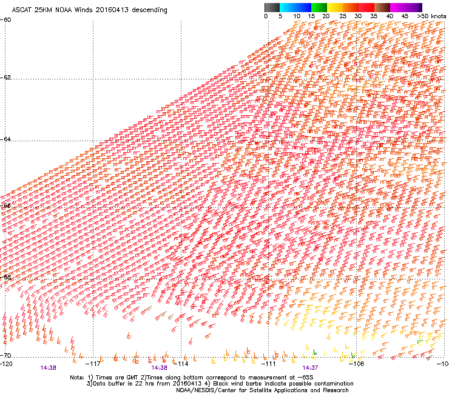The image size is (449, 394).
Task: Click the -120 longitude axis label
Action: coord(6,364)
